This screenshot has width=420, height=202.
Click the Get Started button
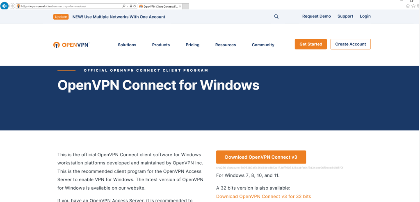click(x=311, y=44)
